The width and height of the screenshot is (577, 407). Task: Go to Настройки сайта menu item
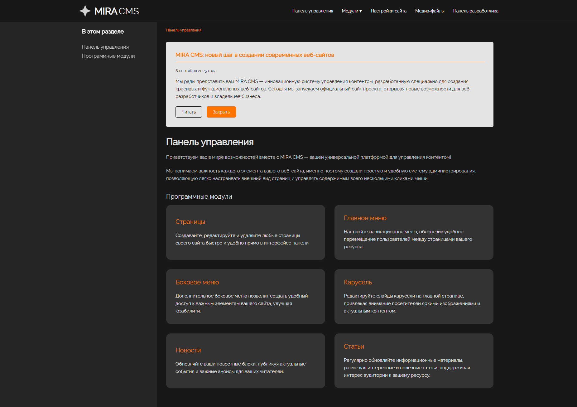388,11
